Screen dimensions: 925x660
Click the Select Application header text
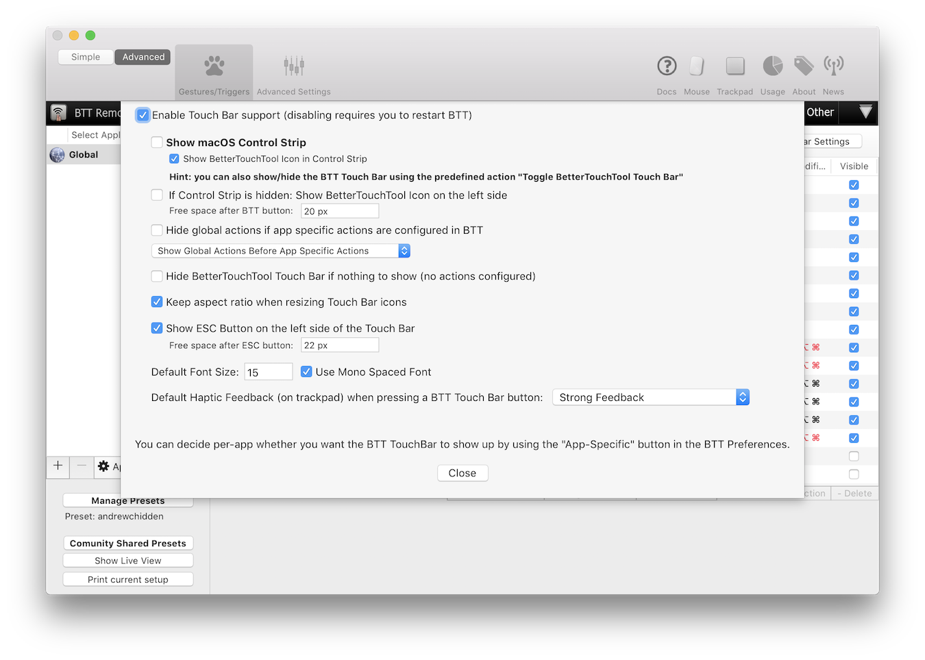(96, 135)
